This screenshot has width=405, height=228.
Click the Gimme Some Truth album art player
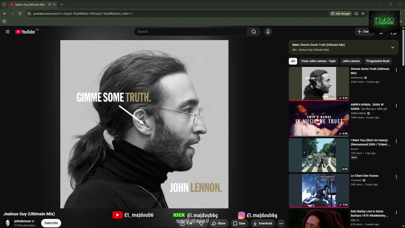tap(144, 124)
